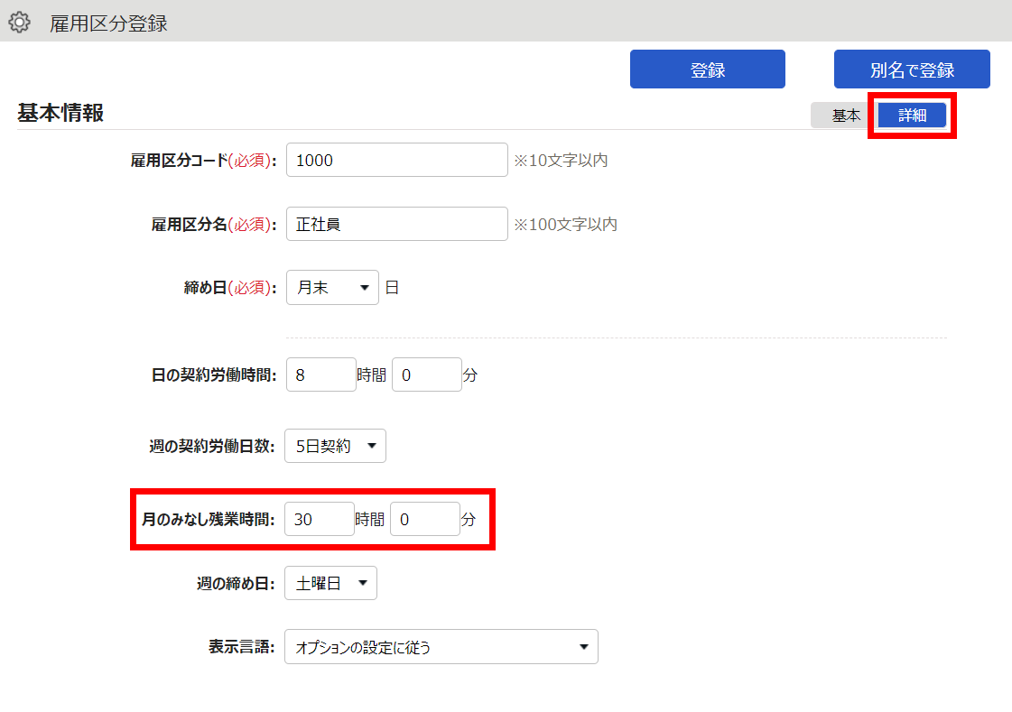Open the 締め日 dropdown showing 月末
Screen dimensions: 1012x712
click(x=332, y=288)
